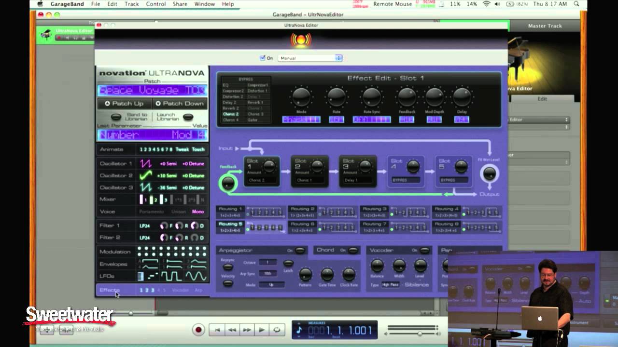Select Routing 8 configuration

[467, 227]
